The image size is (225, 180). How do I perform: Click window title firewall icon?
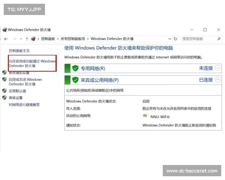coord(5,30)
